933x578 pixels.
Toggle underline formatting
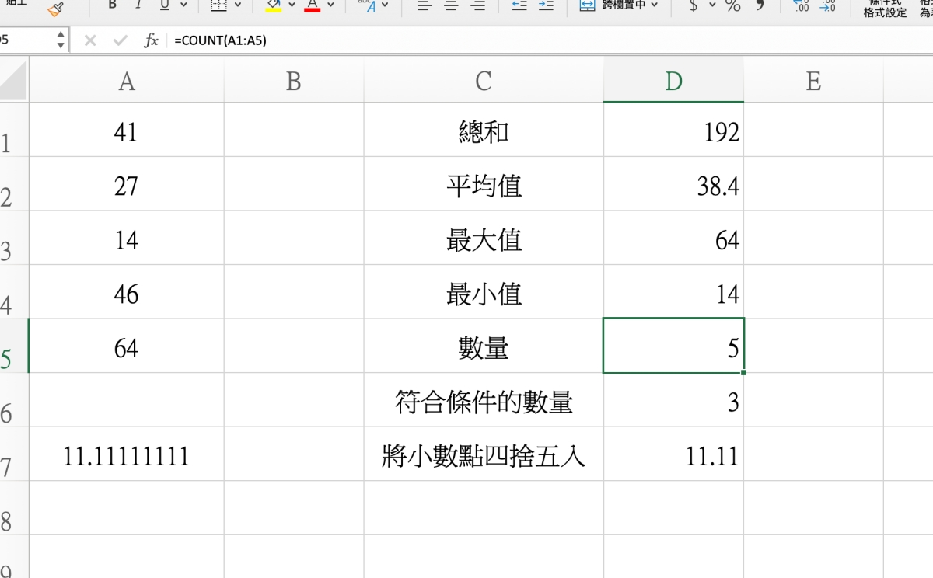[x=164, y=6]
